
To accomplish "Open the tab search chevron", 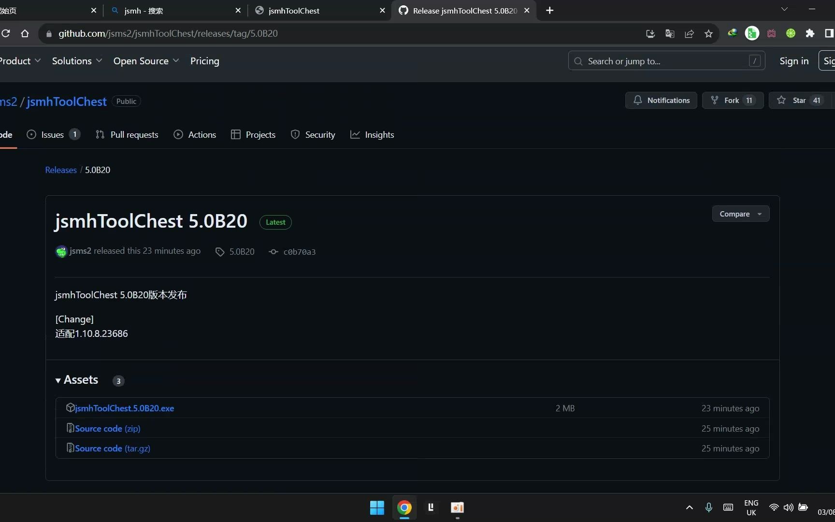I will click(784, 9).
